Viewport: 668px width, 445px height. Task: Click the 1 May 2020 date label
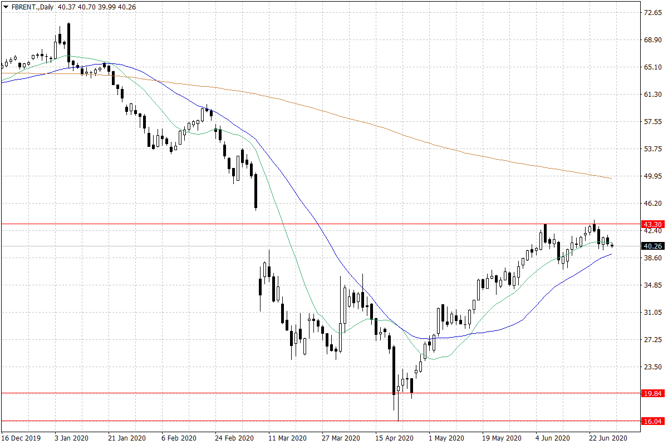(446, 438)
